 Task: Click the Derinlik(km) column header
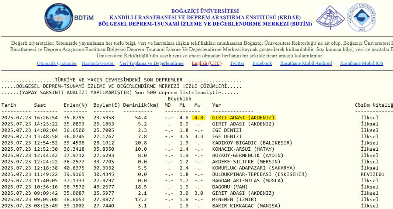point(141,105)
